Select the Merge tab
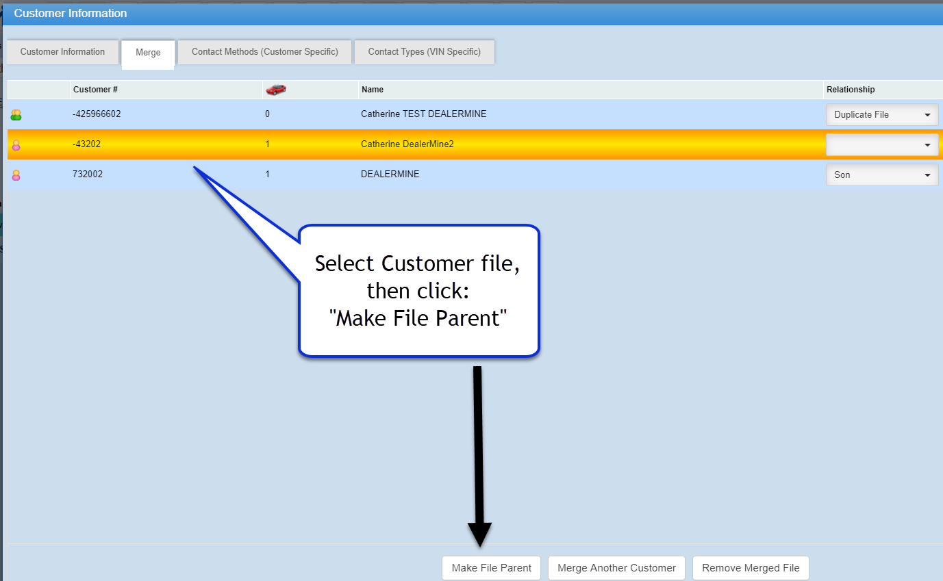The height and width of the screenshot is (581, 943). pos(148,53)
